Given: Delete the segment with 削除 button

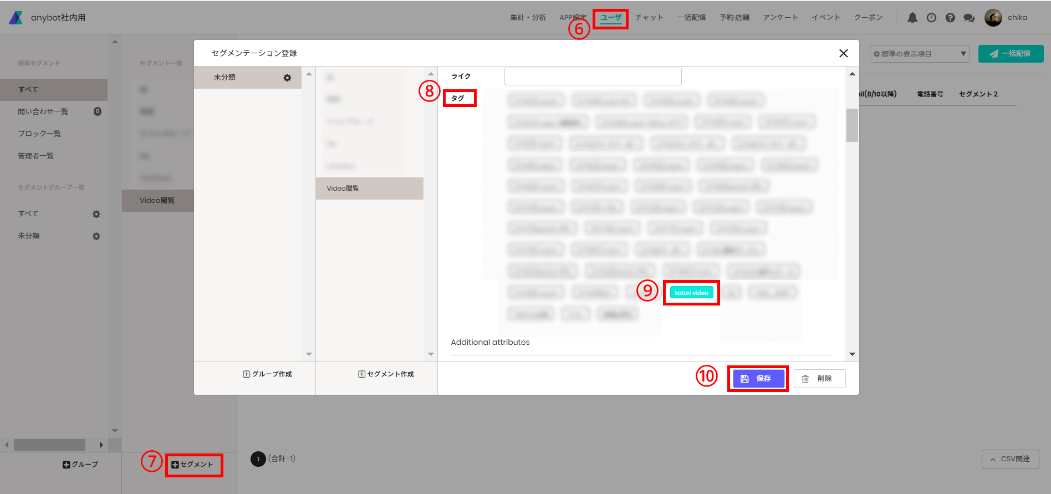Looking at the screenshot, I should pyautogui.click(x=819, y=379).
